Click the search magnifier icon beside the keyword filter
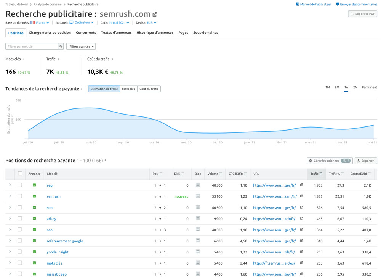Screen dimensions: 381x279 [61, 46]
